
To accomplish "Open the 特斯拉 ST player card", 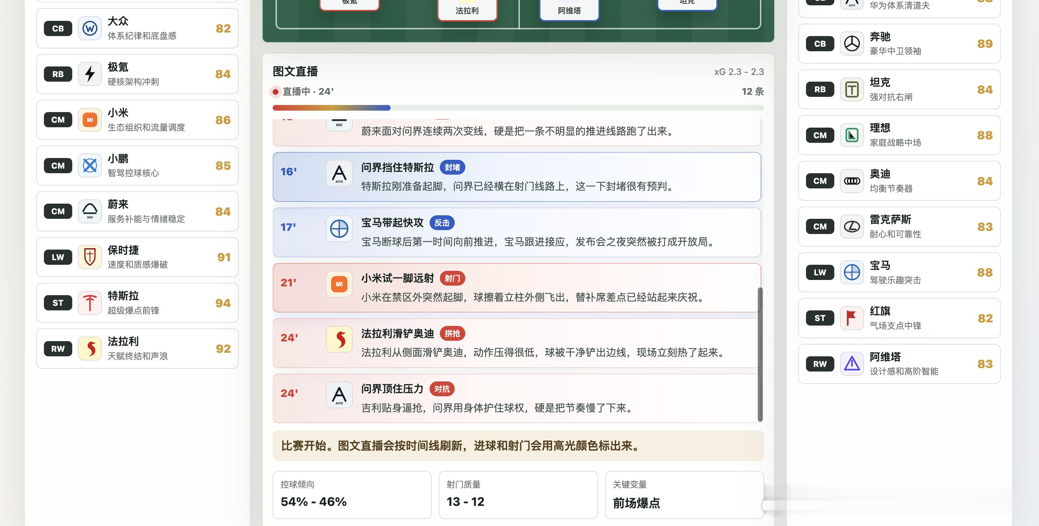I will pyautogui.click(x=137, y=303).
